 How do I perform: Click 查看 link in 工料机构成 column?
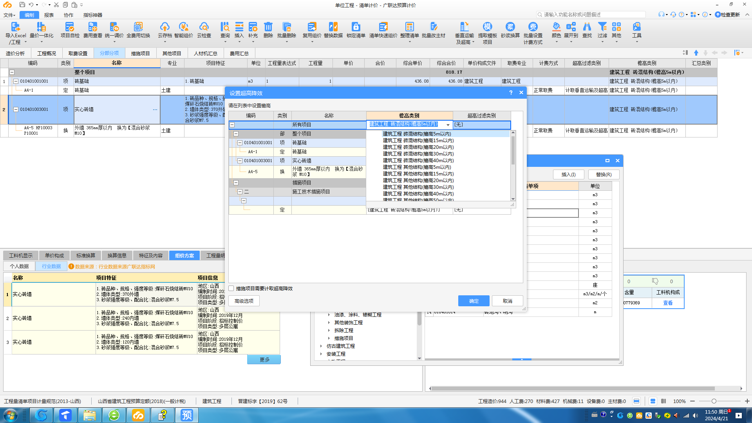click(x=668, y=303)
